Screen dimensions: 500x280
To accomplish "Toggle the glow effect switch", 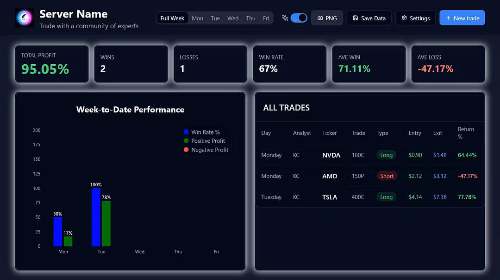I will click(299, 18).
